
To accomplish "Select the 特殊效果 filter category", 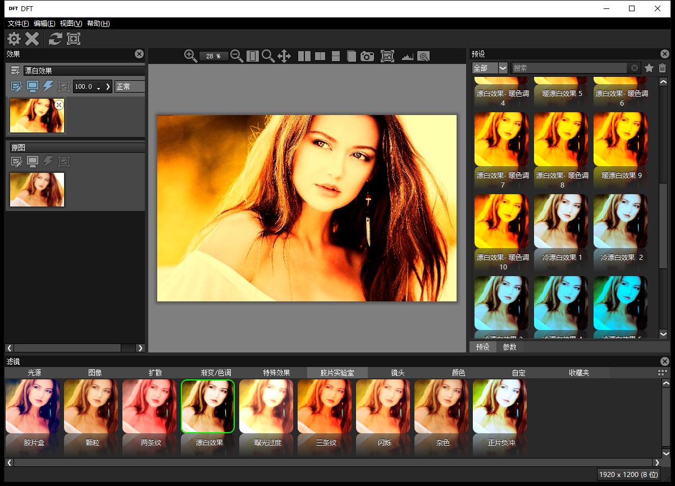I will pyautogui.click(x=277, y=373).
